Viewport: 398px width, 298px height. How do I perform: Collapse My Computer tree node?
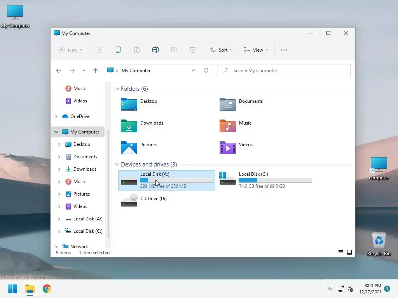click(x=56, y=132)
